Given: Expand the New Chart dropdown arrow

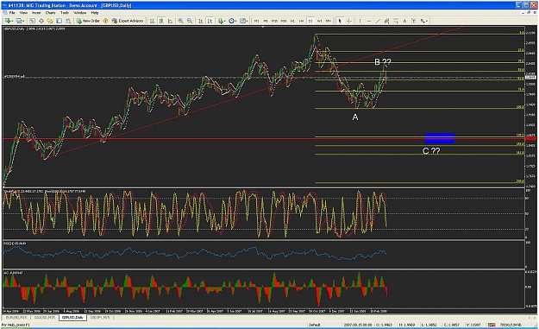Looking at the screenshot, I should 12,22.
